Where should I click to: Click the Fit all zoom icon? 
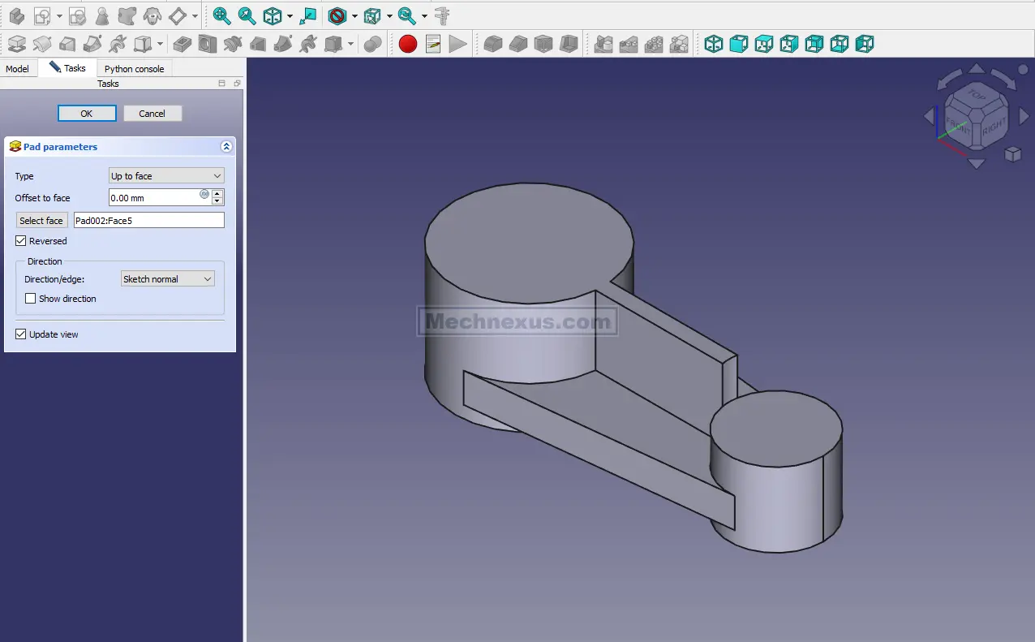[221, 15]
